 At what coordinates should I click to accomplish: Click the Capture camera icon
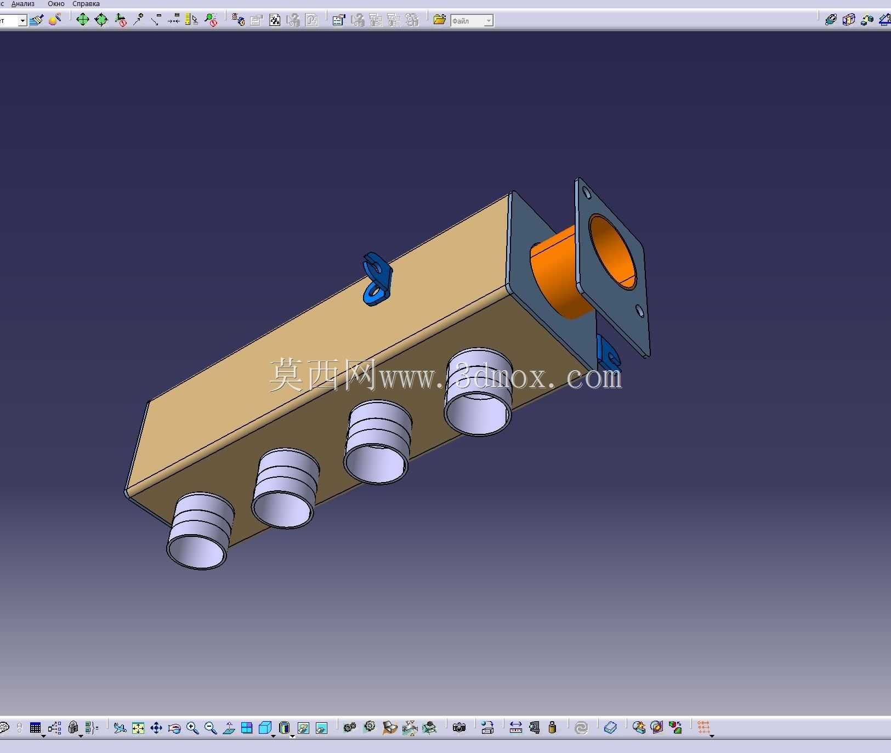click(x=459, y=728)
